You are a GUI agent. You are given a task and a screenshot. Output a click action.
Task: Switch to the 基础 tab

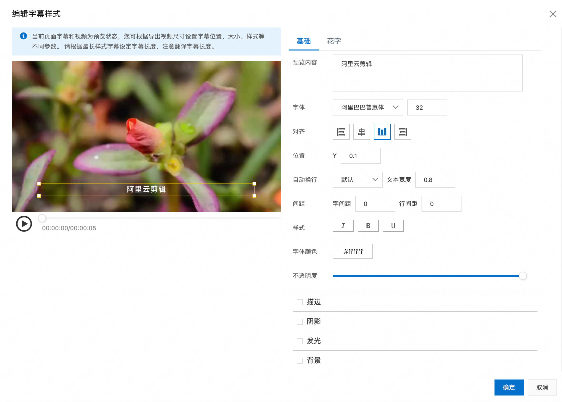point(303,41)
